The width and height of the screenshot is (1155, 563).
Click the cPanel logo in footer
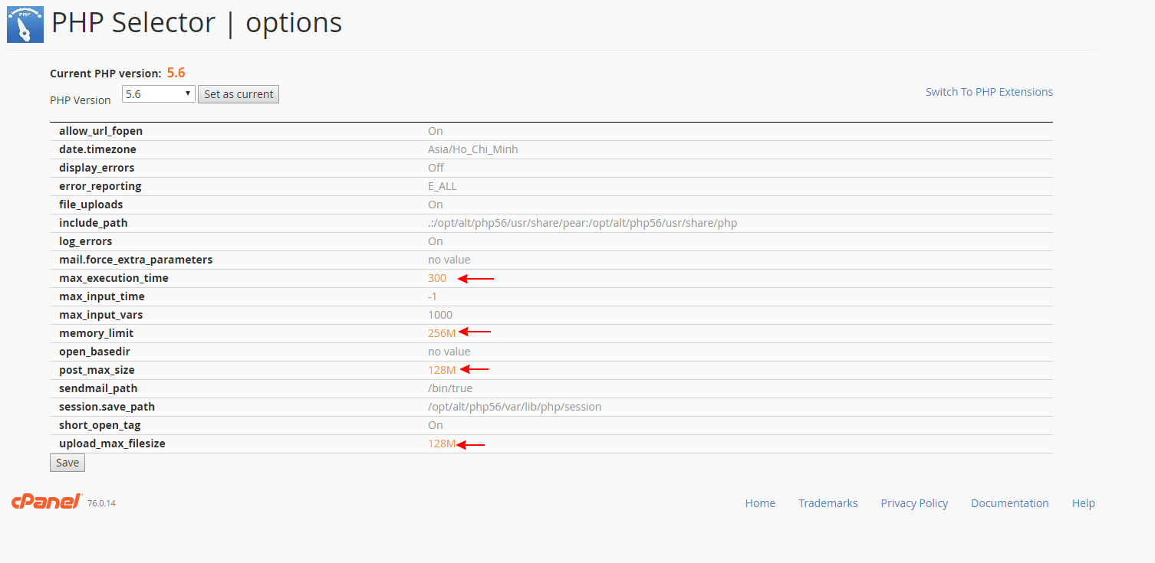pos(47,502)
